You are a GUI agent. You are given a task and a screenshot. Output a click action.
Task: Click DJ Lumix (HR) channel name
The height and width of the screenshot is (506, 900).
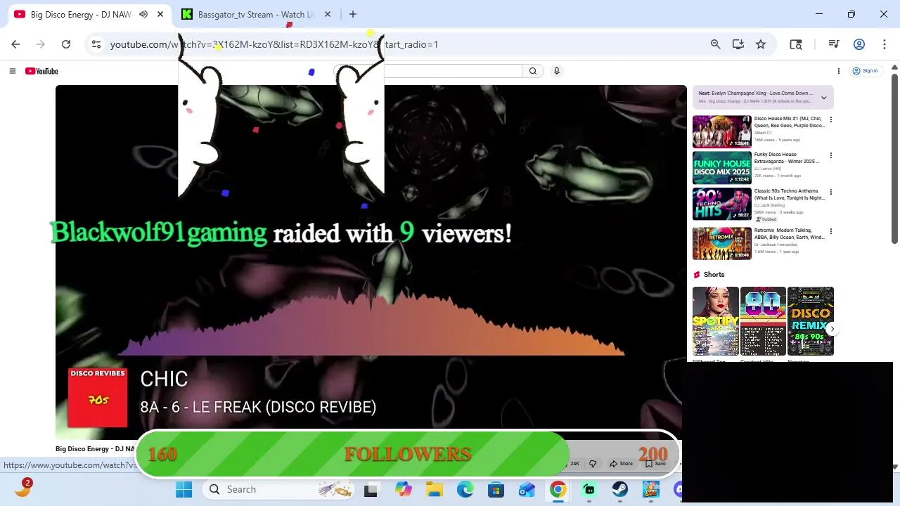[x=768, y=169]
